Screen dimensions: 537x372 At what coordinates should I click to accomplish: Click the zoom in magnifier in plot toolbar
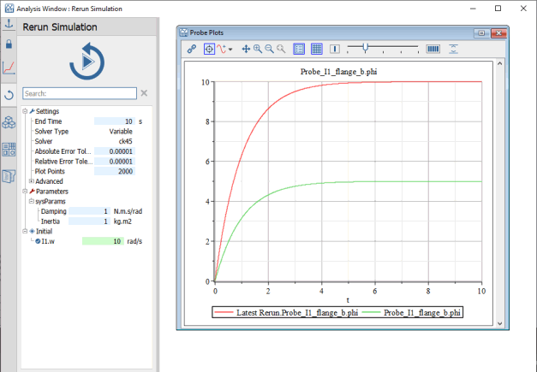point(258,50)
